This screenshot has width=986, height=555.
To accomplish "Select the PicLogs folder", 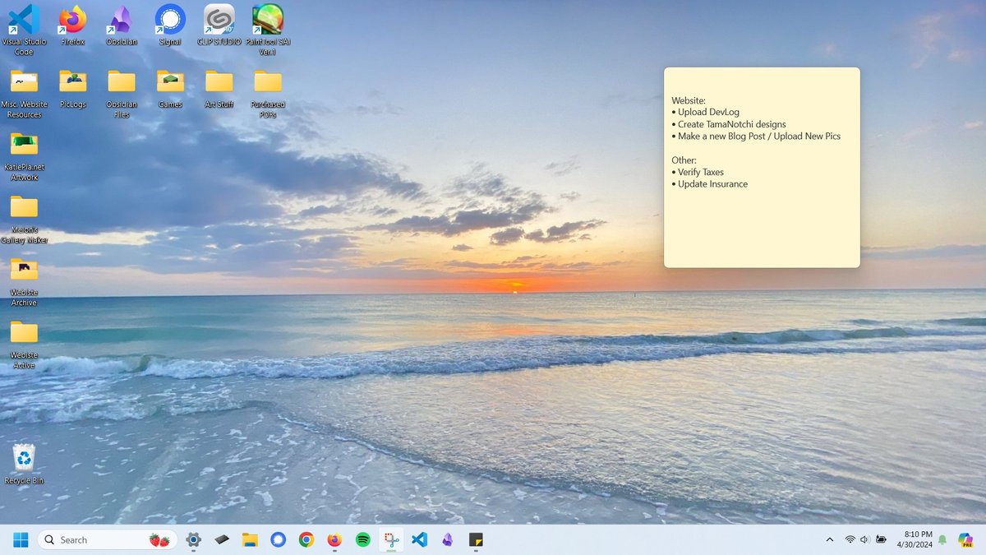I will coord(73,81).
